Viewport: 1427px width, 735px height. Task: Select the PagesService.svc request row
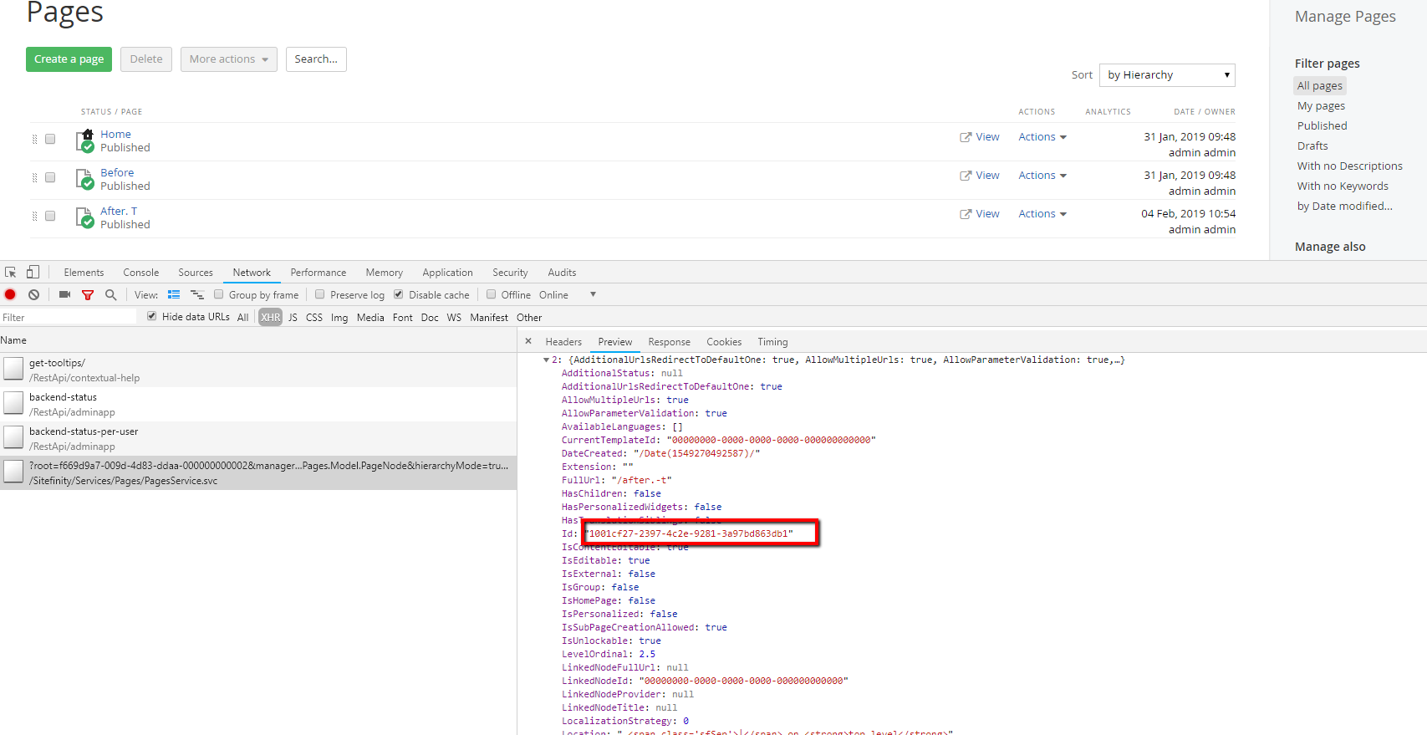tap(258, 473)
